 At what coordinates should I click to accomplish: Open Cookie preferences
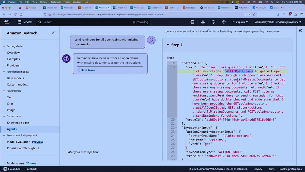pyautogui.click(x=291, y=169)
